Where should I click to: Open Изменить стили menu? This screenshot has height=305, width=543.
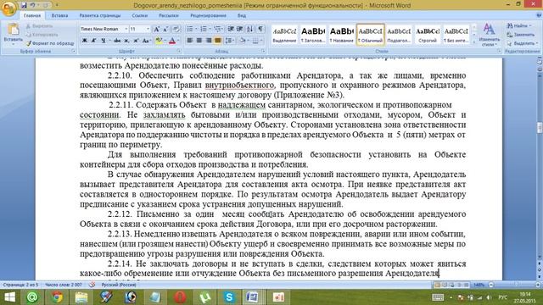(489, 35)
